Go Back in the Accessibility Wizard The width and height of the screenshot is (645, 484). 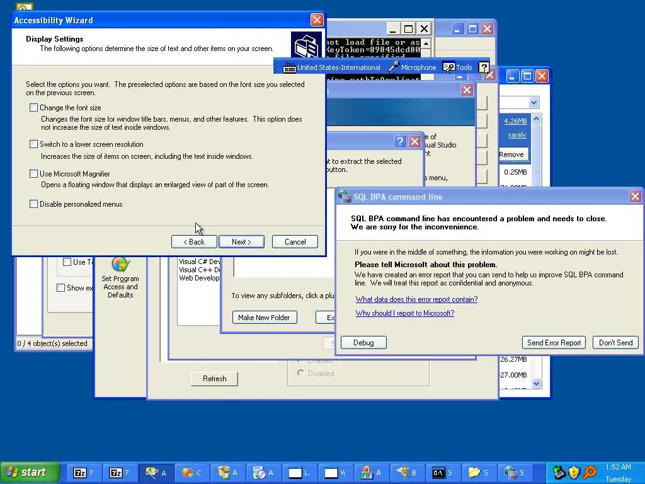194,242
